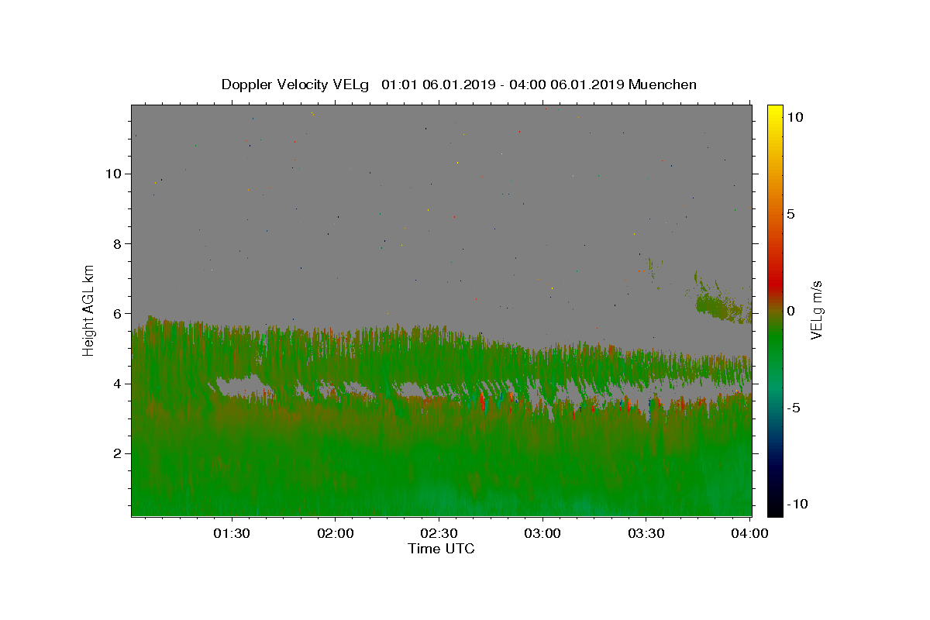
Task: Click the colorbar value 0 label
Action: [x=790, y=311]
